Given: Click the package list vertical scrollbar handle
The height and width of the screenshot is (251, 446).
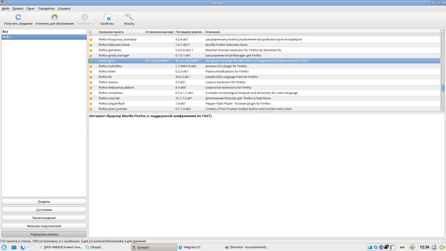Looking at the screenshot, I should coord(443,88).
